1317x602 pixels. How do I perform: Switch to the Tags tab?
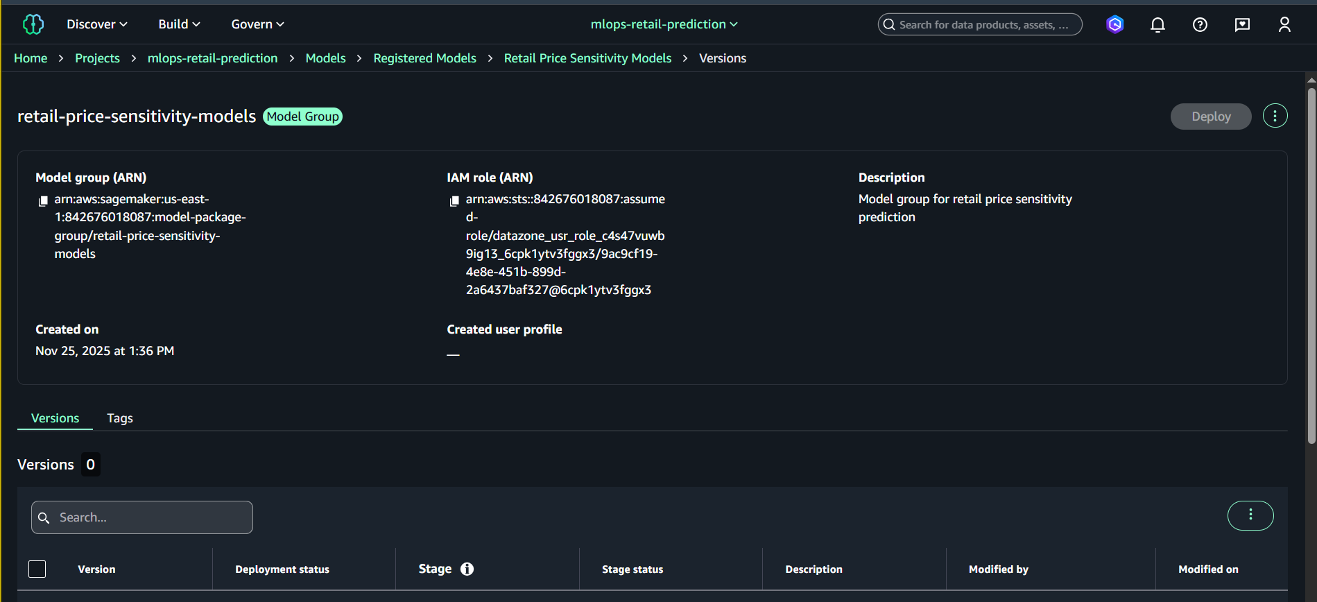pos(120,418)
